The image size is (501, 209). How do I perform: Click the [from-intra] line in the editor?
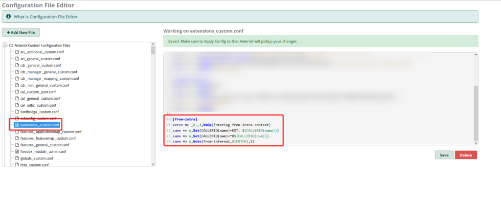[184, 119]
